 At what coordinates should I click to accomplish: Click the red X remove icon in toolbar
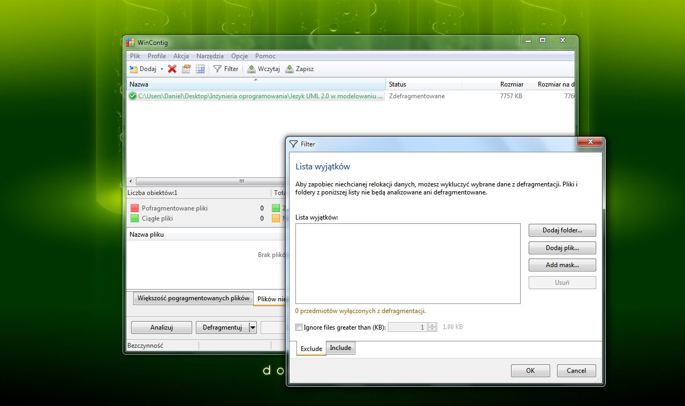tap(172, 69)
